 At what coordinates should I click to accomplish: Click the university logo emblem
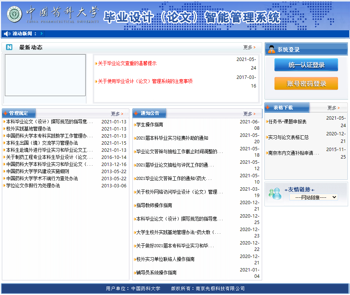[x=15, y=15]
